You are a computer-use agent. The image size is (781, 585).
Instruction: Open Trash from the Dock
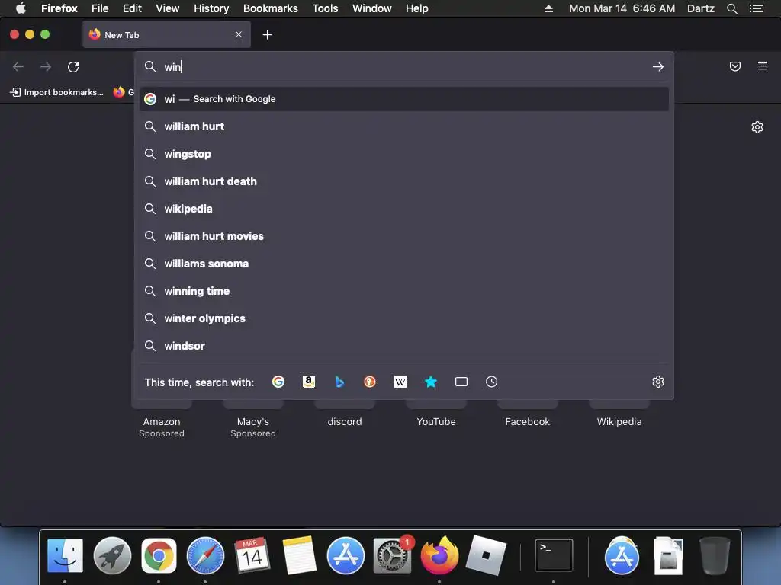coord(715,555)
